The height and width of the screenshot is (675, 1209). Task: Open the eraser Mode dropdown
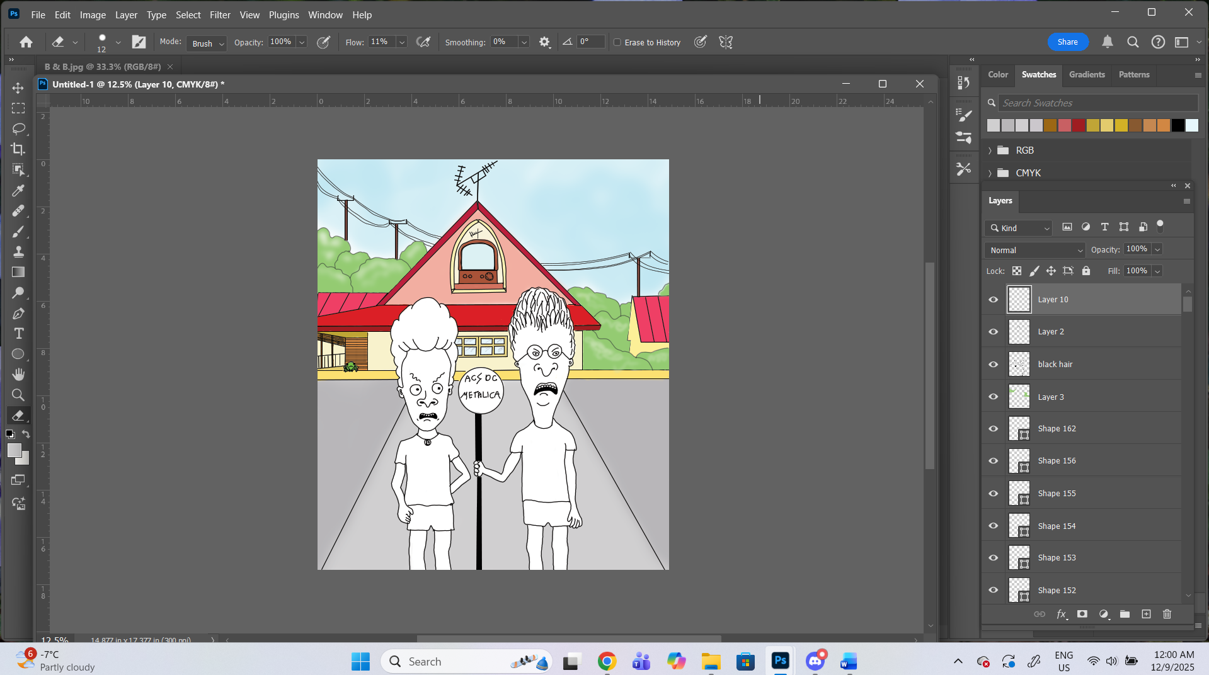pos(207,43)
